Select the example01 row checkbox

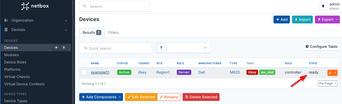click(84, 73)
